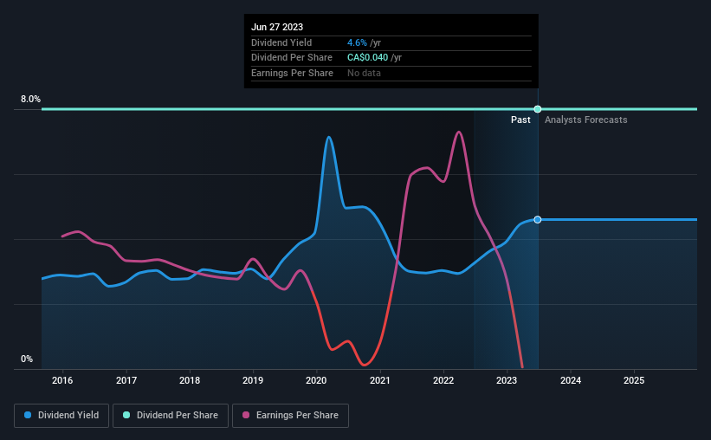Click the Jun 27 2023 tooltip date
711x440 pixels.
[x=277, y=27]
